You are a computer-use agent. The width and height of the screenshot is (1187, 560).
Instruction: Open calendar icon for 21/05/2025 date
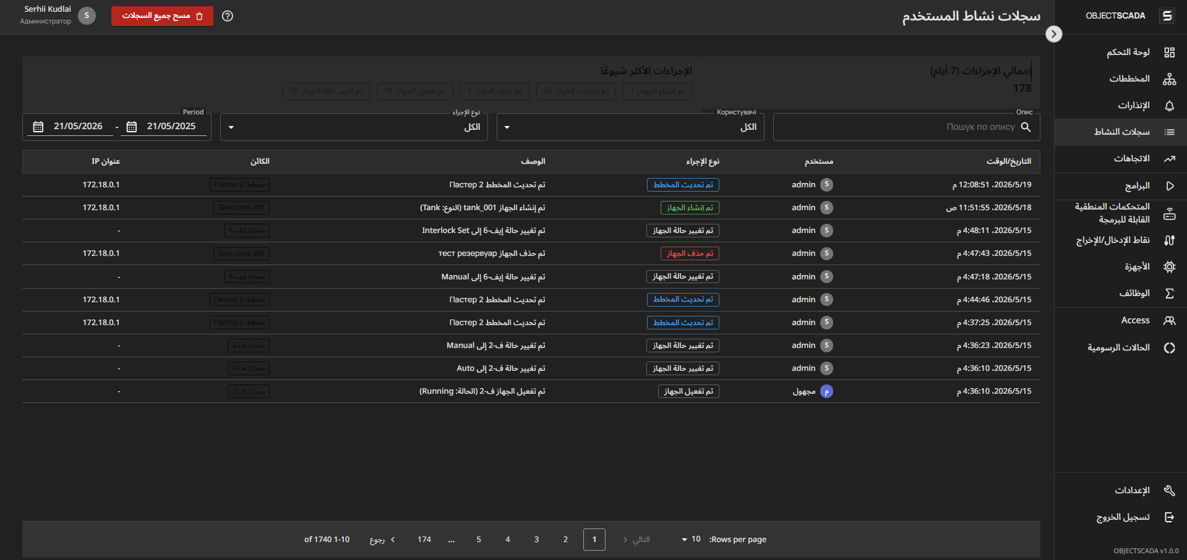pyautogui.click(x=132, y=127)
